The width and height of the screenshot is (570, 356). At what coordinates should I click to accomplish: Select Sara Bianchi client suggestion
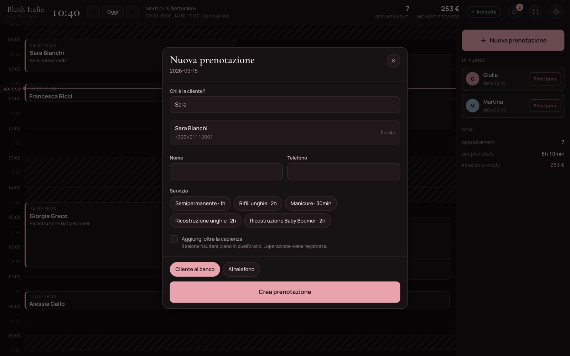pyautogui.click(x=285, y=132)
